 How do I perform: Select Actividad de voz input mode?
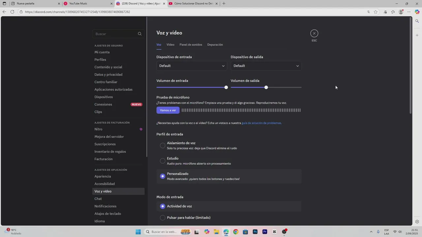163,206
